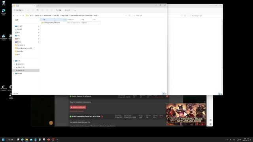The height and width of the screenshot is (142, 253).
Task: Open File Explorer from the taskbar
Action: (27, 140)
